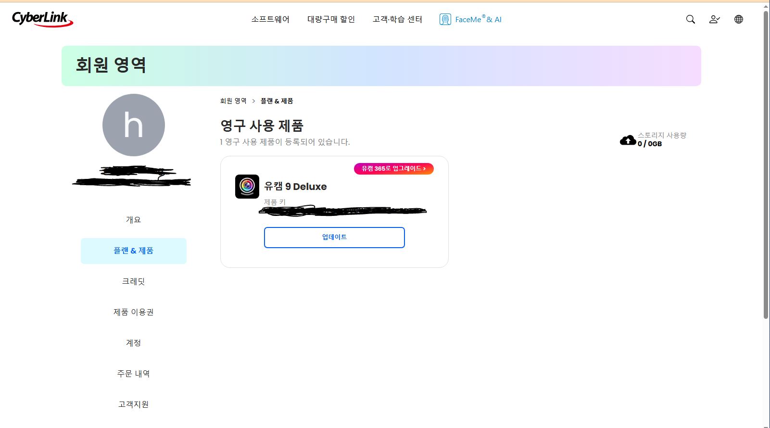Open 고객지원 in the sidebar
This screenshot has width=770, height=428.
[134, 404]
